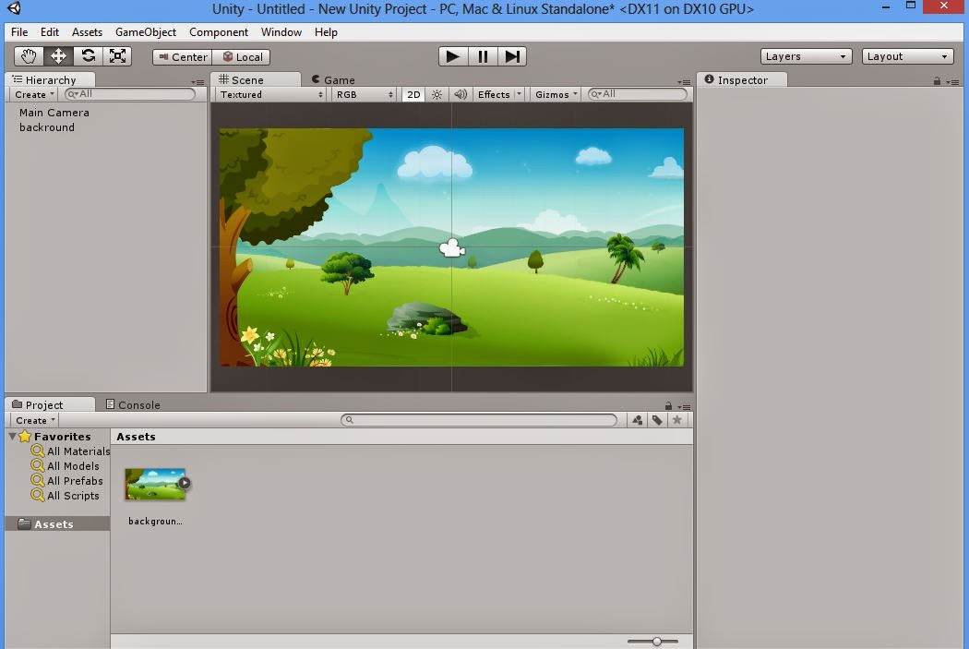Click the Hierarchy search field
This screenshot has width=969, height=649.
[130, 94]
